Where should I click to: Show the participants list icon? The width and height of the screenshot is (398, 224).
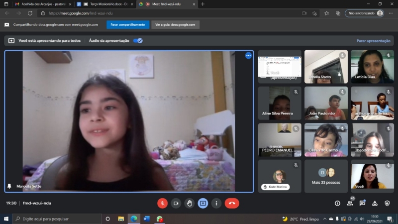point(350,203)
